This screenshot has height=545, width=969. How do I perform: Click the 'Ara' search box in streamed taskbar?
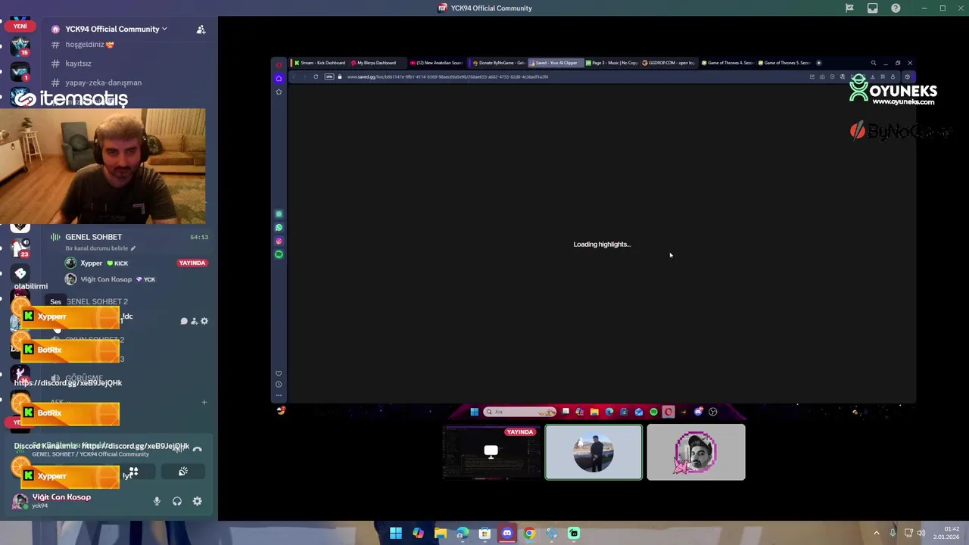pyautogui.click(x=520, y=412)
